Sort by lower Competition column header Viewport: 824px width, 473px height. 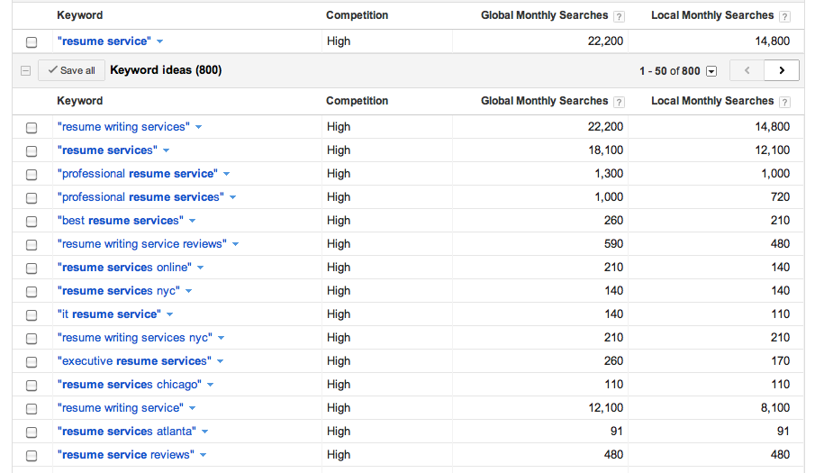[x=357, y=101]
